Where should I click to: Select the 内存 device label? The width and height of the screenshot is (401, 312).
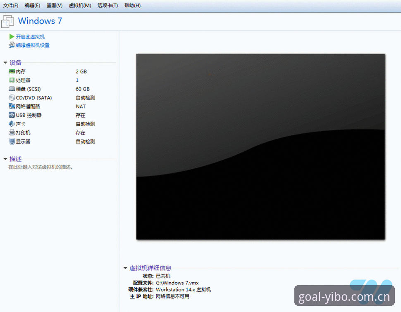point(21,71)
